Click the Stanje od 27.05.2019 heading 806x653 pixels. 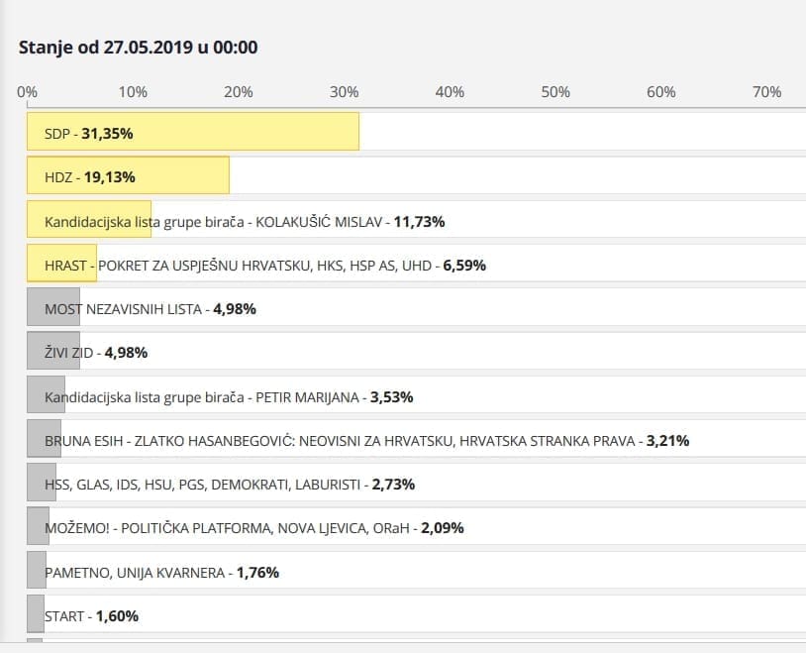click(139, 48)
